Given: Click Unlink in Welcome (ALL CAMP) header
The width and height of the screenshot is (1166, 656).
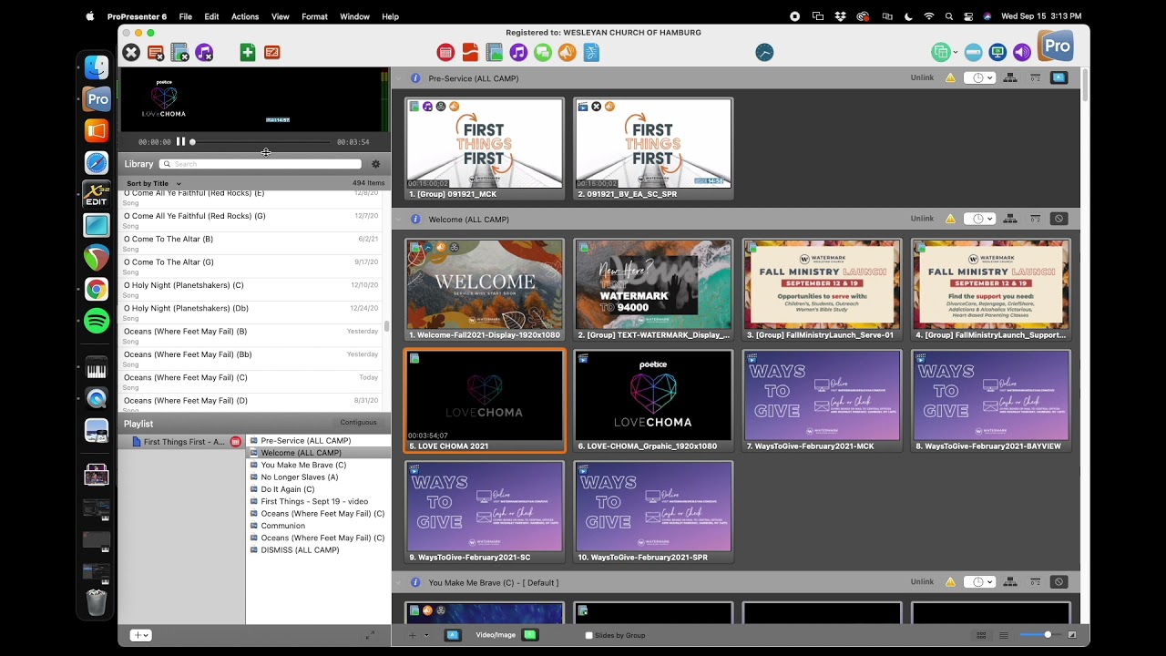Looking at the screenshot, I should [x=922, y=219].
